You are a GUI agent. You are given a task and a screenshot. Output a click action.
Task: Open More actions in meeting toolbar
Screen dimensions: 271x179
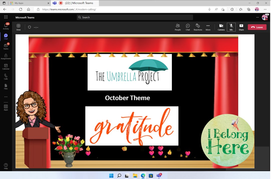[208, 27]
